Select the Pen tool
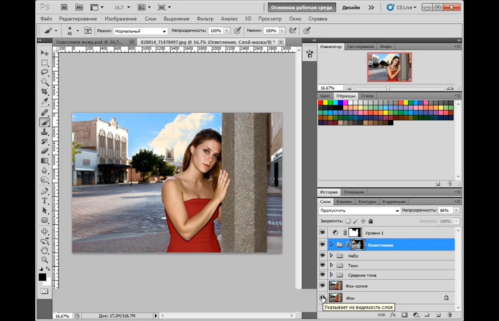Image resolution: width=499 pixels, height=321 pixels. pos(44,191)
